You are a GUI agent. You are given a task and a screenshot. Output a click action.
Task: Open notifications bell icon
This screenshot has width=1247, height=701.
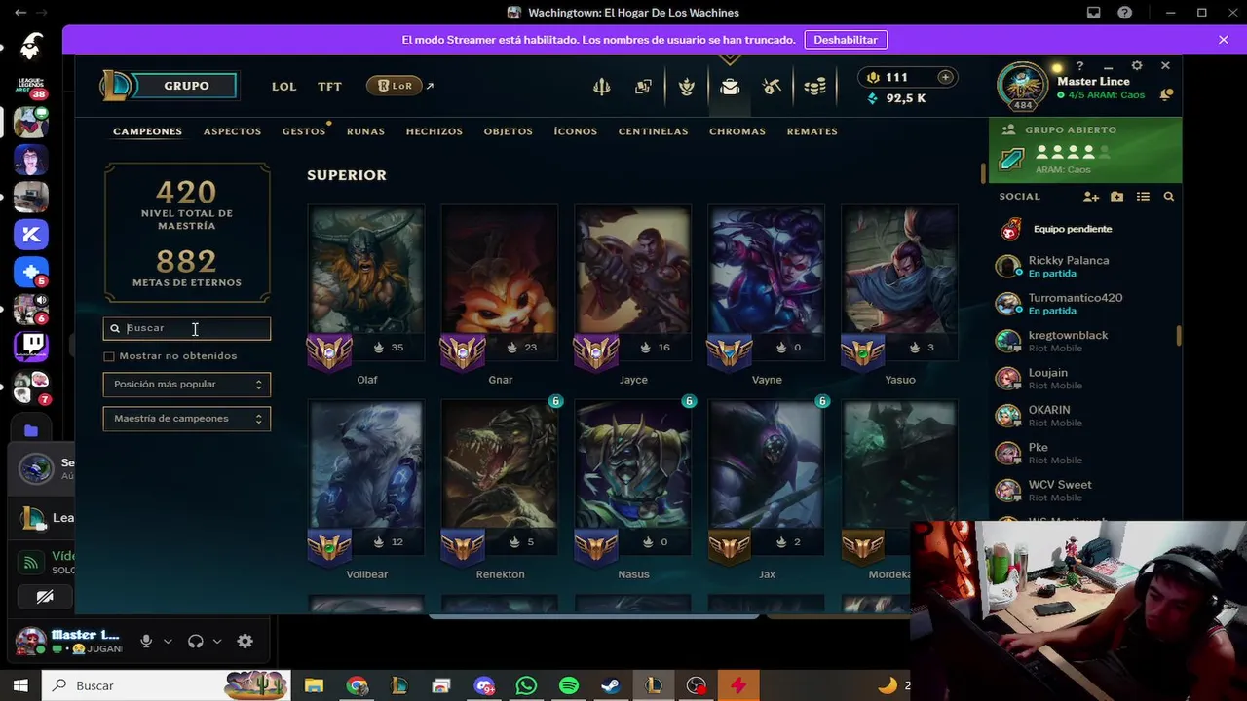click(1166, 94)
